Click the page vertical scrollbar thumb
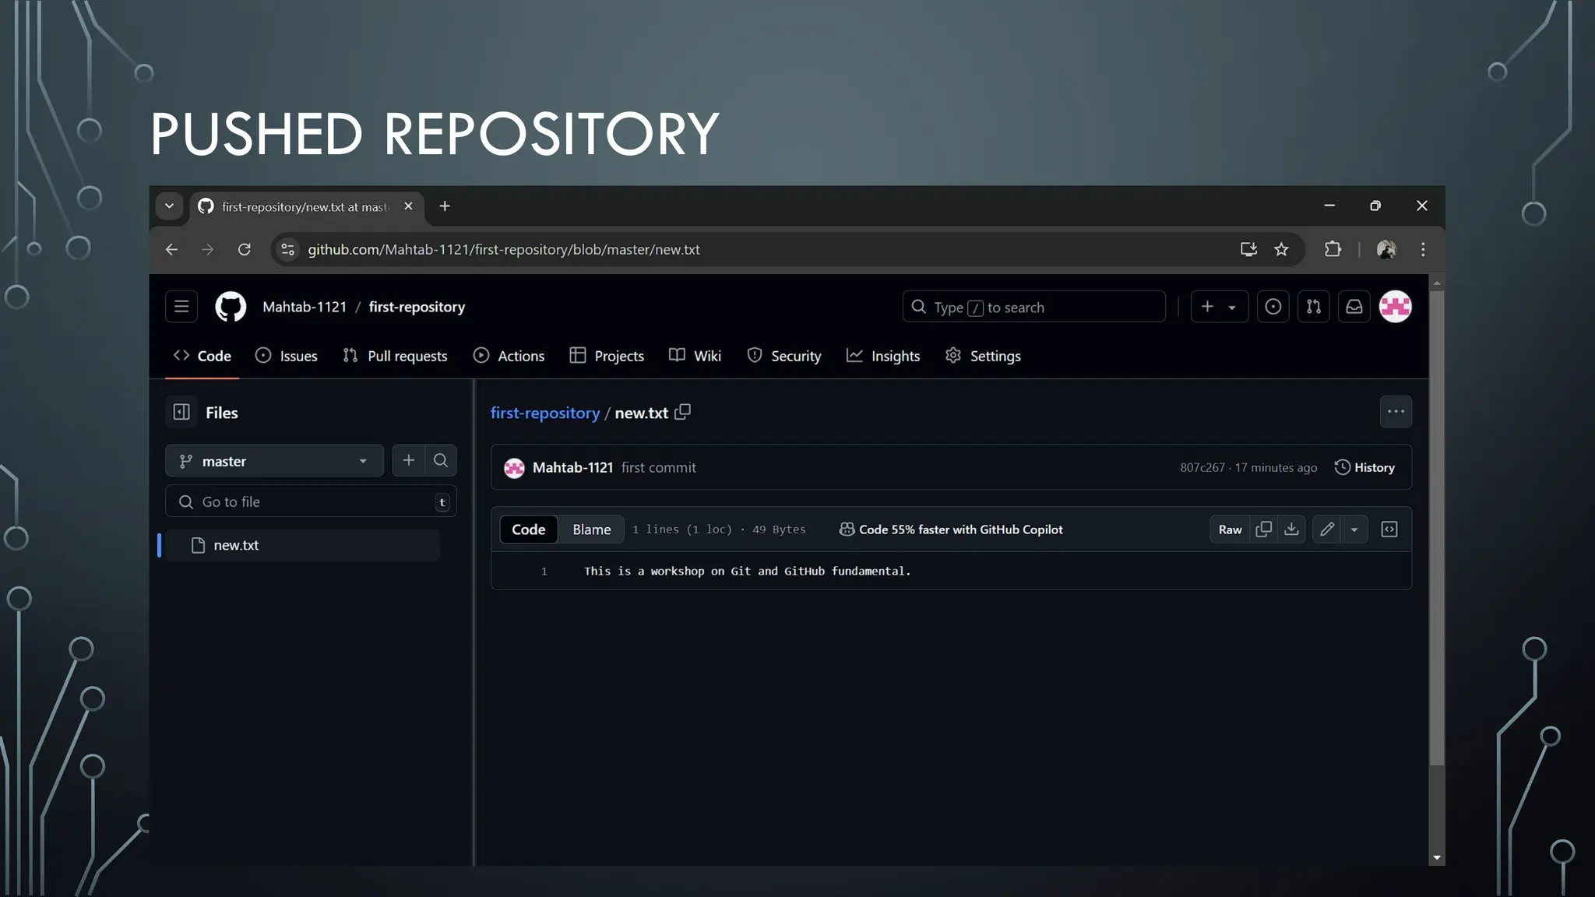The image size is (1595, 897). point(1437,528)
